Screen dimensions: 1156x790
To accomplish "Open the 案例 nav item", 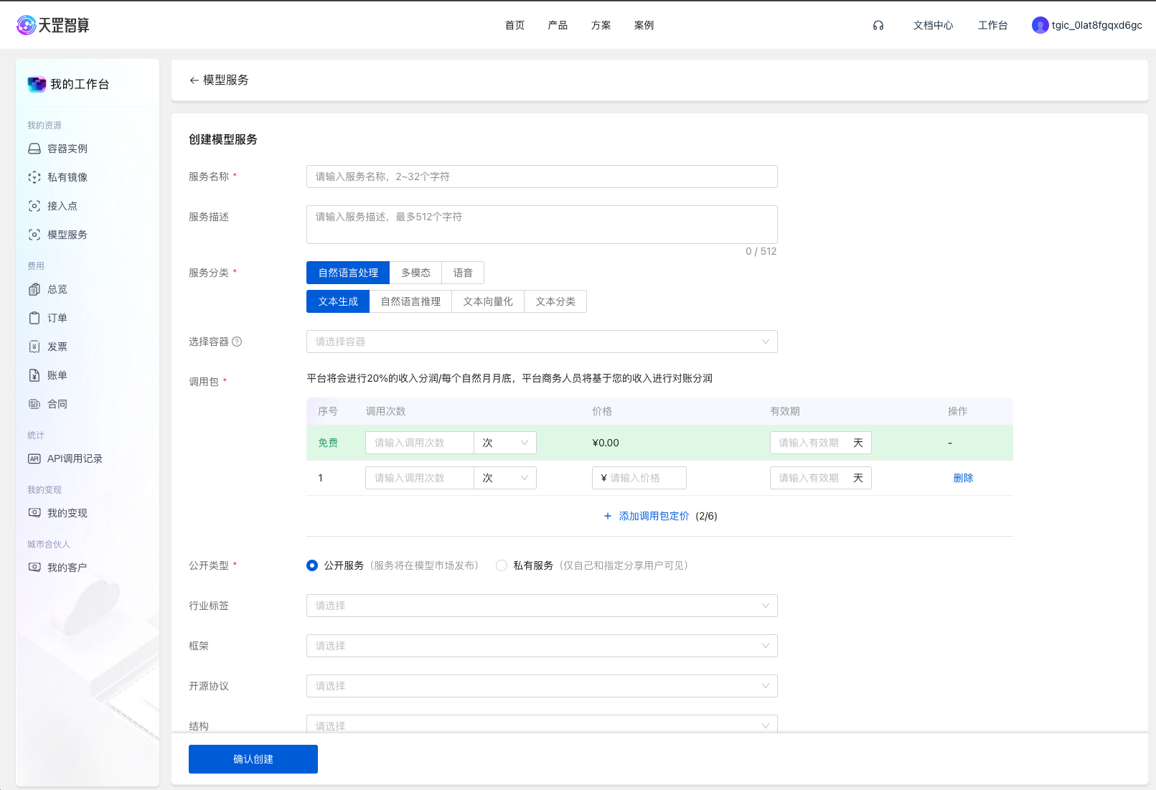I will (644, 25).
